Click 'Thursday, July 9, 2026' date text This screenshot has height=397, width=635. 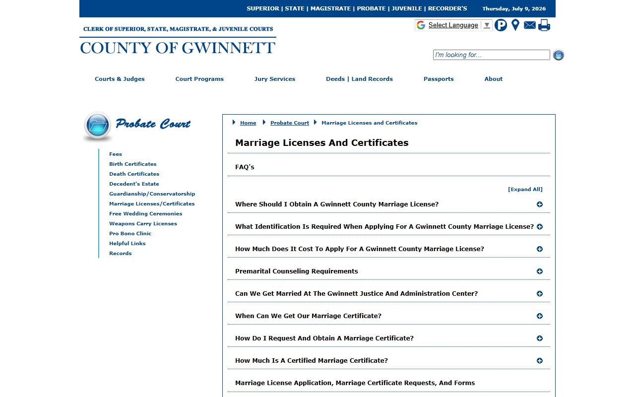(514, 8)
